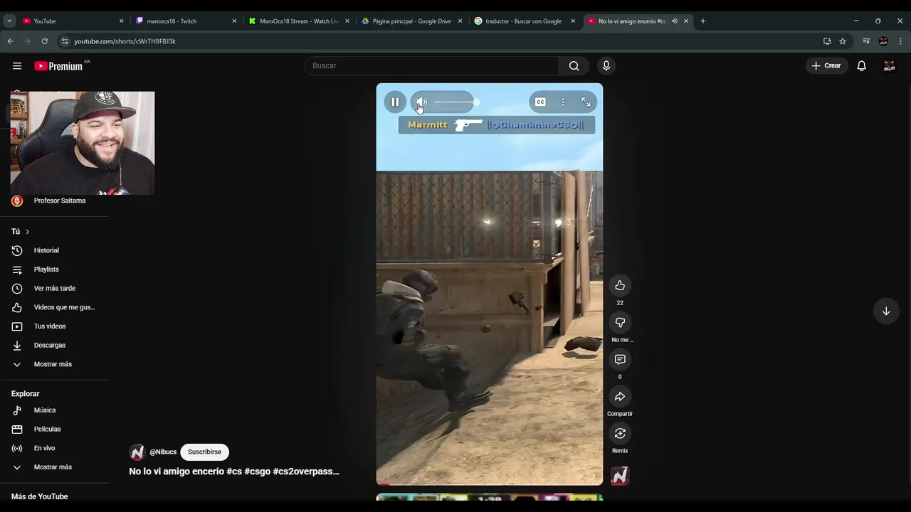Open the YouTube hamburger guide menu
The height and width of the screenshot is (512, 911).
[x=17, y=65]
